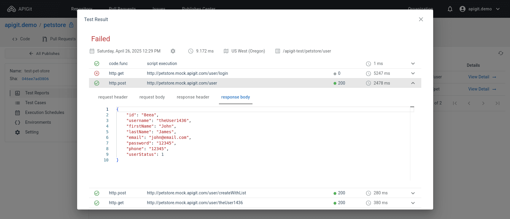
Task: Click the clock icon beside 5247 ms
Action: tap(368, 73)
